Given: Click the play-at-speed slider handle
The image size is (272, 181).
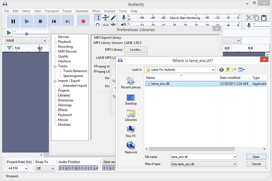Looking at the screenshot, I should coord(26,34).
